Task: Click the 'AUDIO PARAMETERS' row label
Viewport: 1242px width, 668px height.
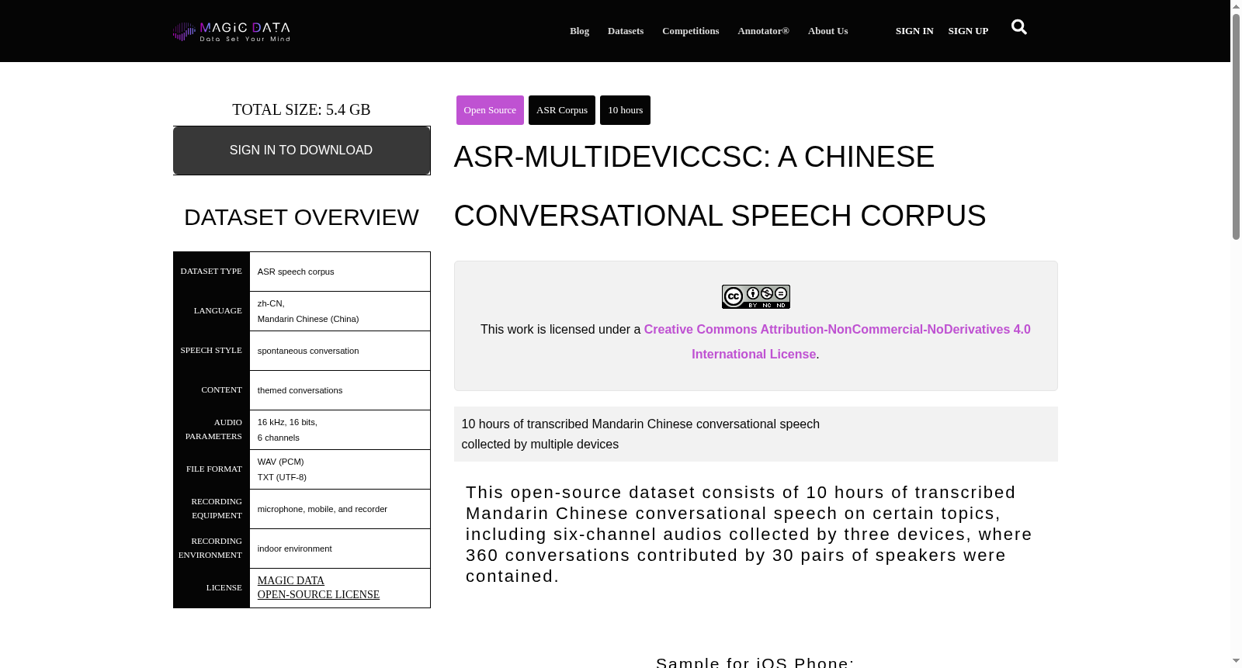Action: click(213, 429)
